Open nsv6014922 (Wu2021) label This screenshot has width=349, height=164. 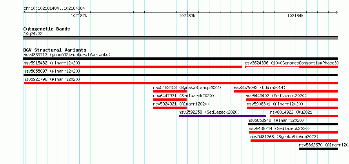coord(292,112)
